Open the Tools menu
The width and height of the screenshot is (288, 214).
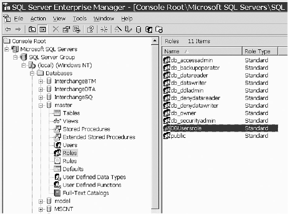click(x=80, y=19)
